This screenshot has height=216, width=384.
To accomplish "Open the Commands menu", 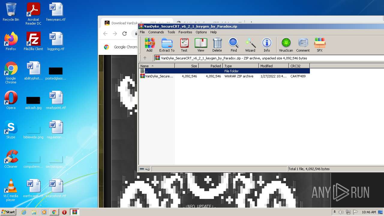I will point(156,32).
